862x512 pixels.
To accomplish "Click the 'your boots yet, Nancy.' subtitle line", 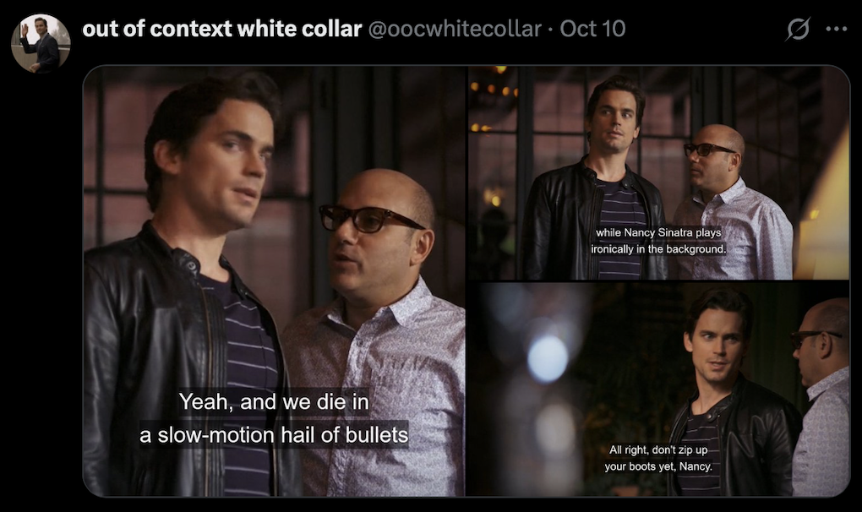I will pyautogui.click(x=658, y=466).
